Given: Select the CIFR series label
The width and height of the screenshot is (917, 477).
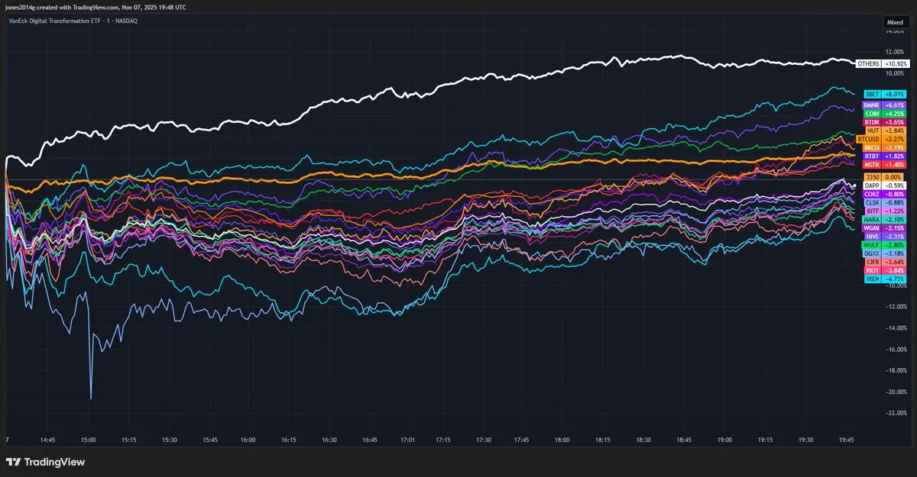Looking at the screenshot, I should pos(873,262).
